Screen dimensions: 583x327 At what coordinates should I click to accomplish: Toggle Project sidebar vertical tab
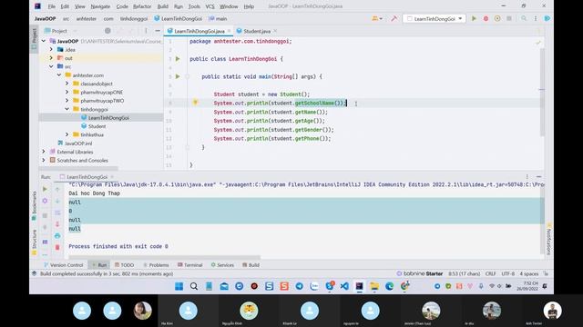click(x=34, y=39)
